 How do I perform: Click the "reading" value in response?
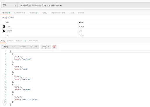click(27, 79)
